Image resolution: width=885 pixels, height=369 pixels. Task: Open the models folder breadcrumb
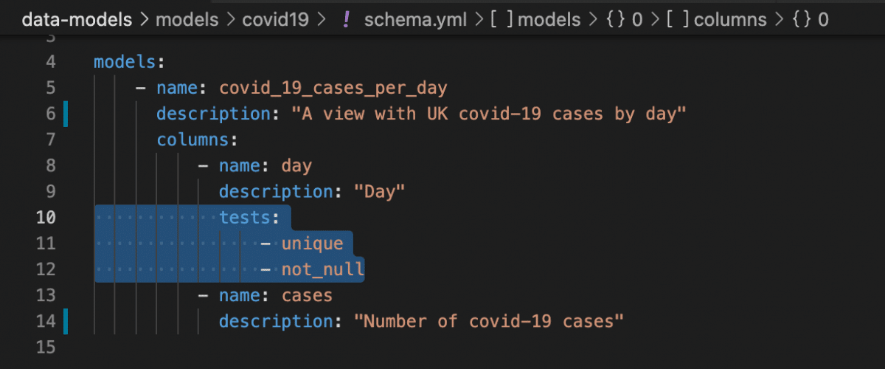tap(187, 19)
